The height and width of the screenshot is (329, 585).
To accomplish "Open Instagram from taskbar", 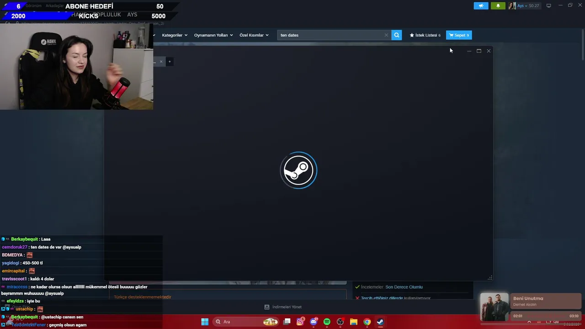I will 300,322.
